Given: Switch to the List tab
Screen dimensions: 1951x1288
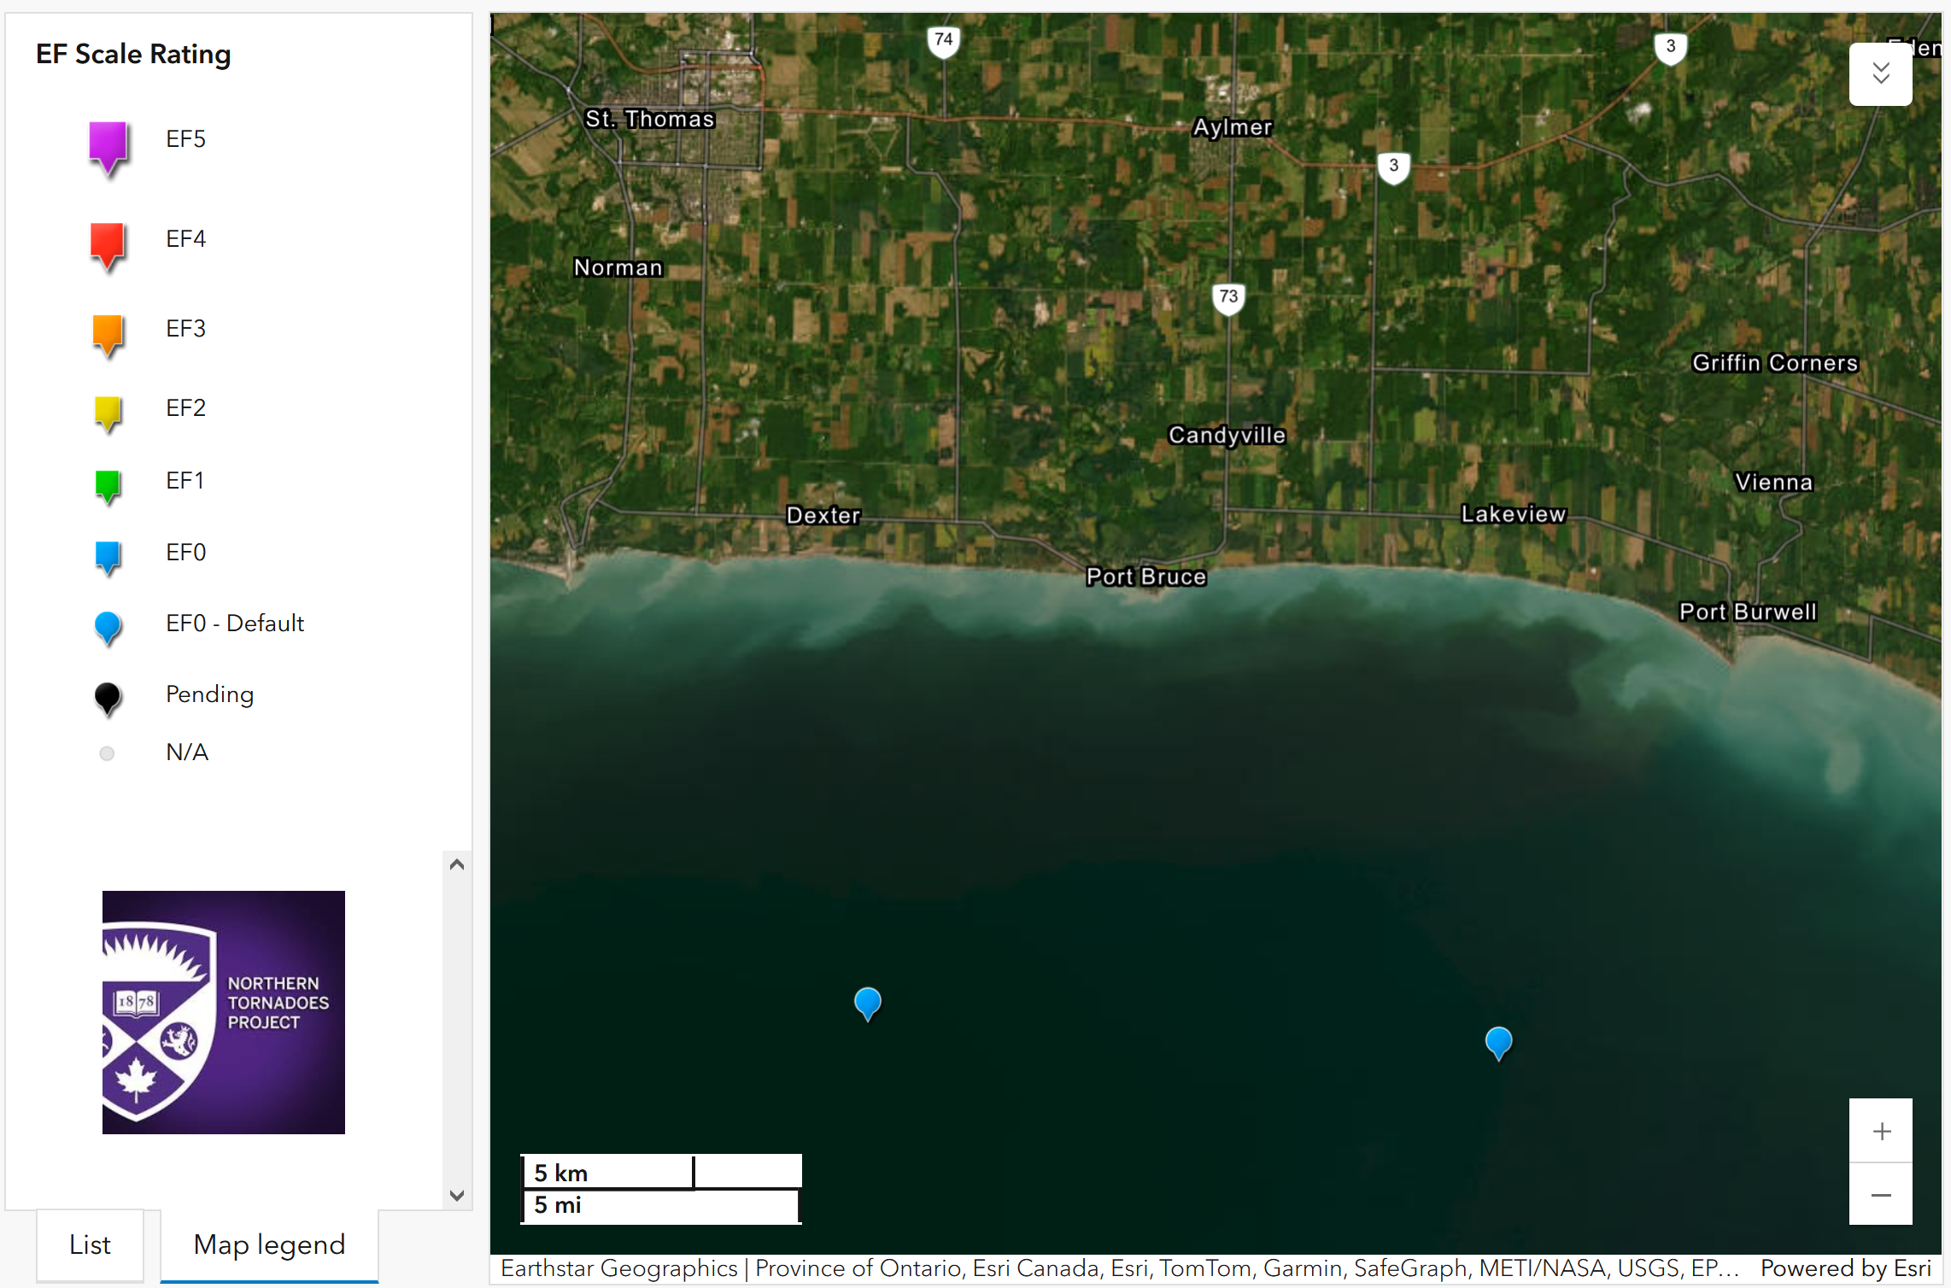Looking at the screenshot, I should [90, 1244].
